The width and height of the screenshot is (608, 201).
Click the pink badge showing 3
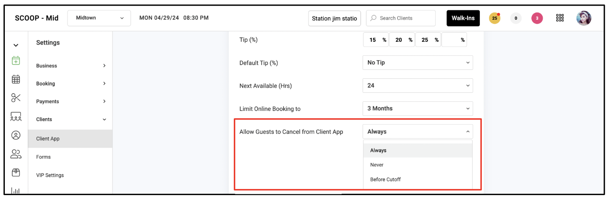(537, 18)
